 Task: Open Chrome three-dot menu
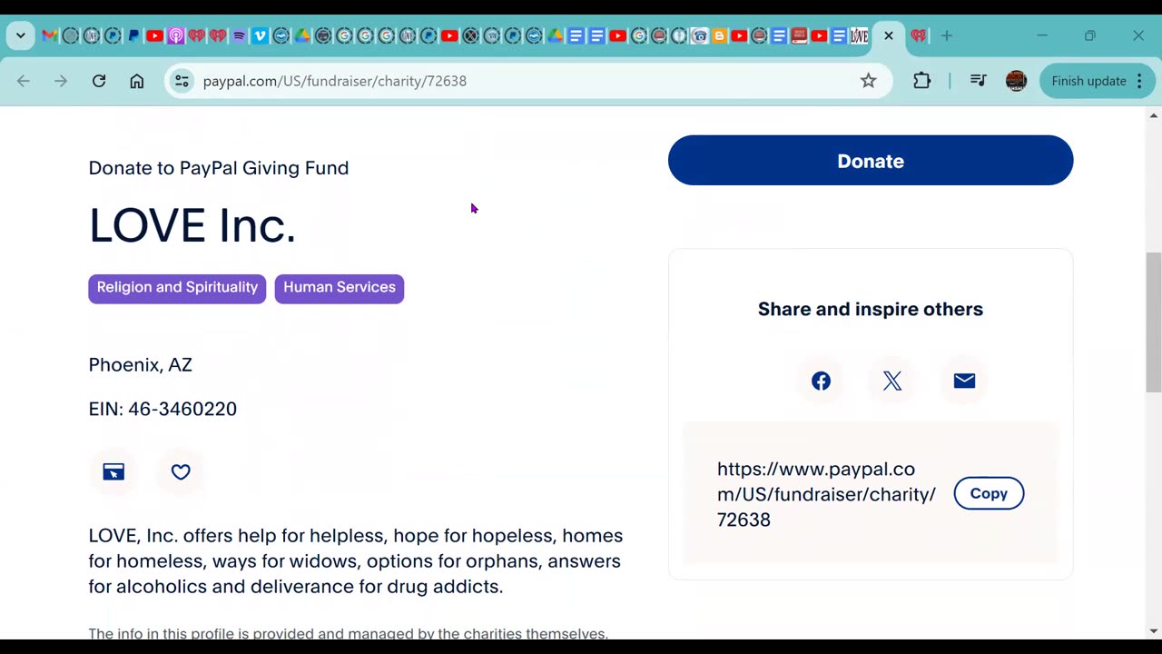[x=1139, y=81]
